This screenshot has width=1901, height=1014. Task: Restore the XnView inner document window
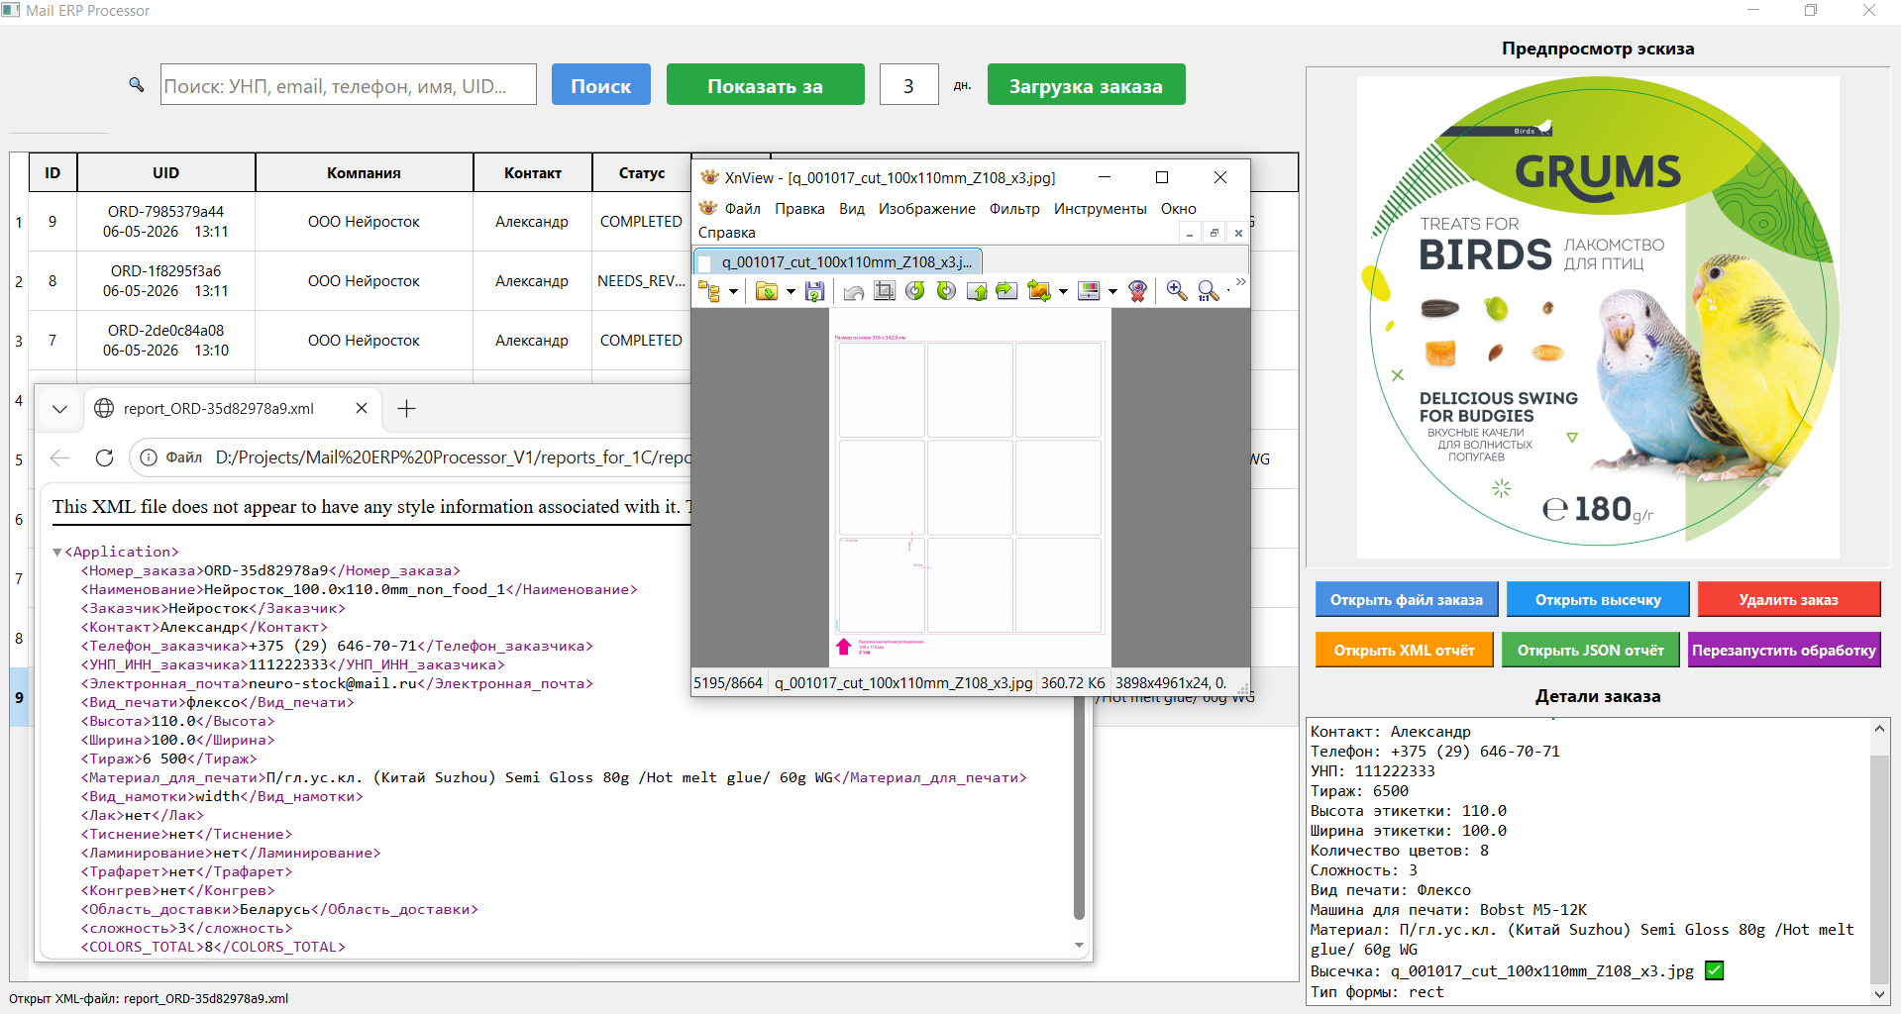click(1215, 234)
